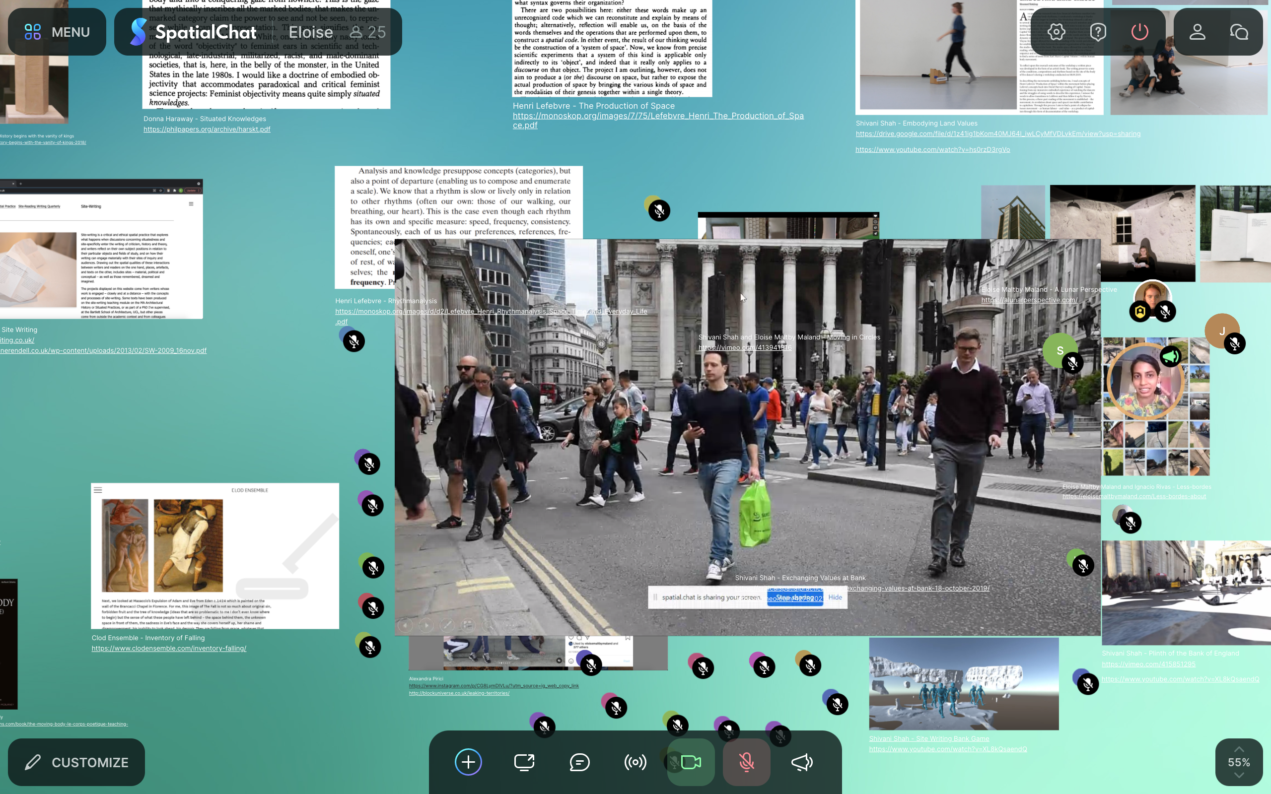This screenshot has height=794, width=1271.
Task: Click Hide in the screen sharing bar
Action: (x=835, y=597)
